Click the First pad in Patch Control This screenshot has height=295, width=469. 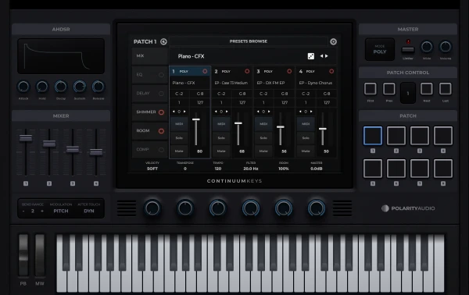[x=371, y=89]
